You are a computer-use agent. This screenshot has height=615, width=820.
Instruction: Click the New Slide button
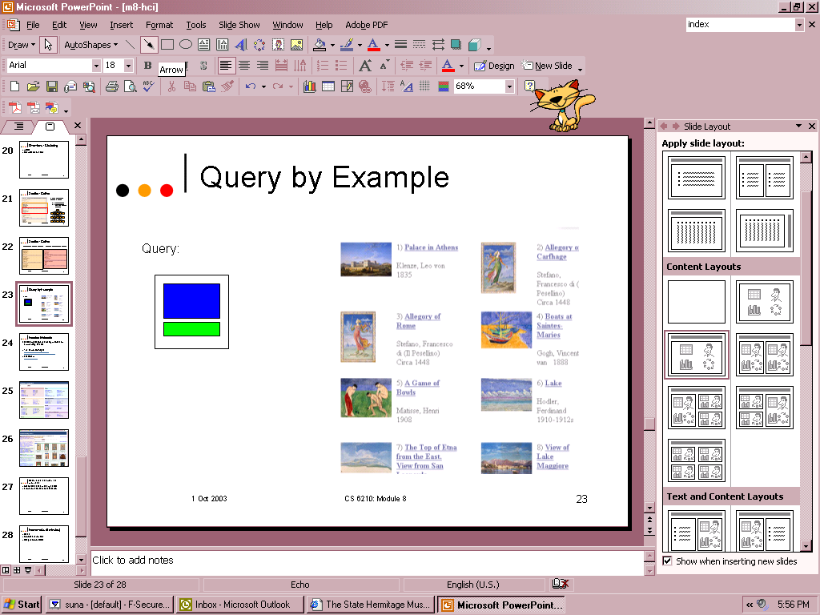[x=548, y=66]
